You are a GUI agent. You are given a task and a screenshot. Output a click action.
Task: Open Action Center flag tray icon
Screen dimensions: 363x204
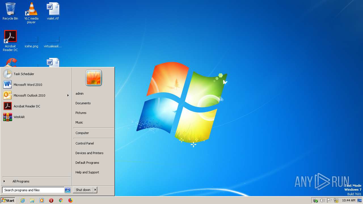click(x=329, y=200)
